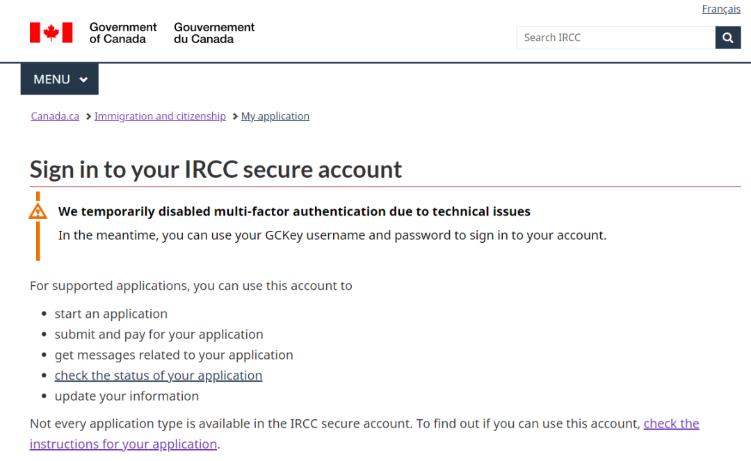The height and width of the screenshot is (461, 751).
Task: Click the 'update your information' list item
Action: click(x=127, y=396)
